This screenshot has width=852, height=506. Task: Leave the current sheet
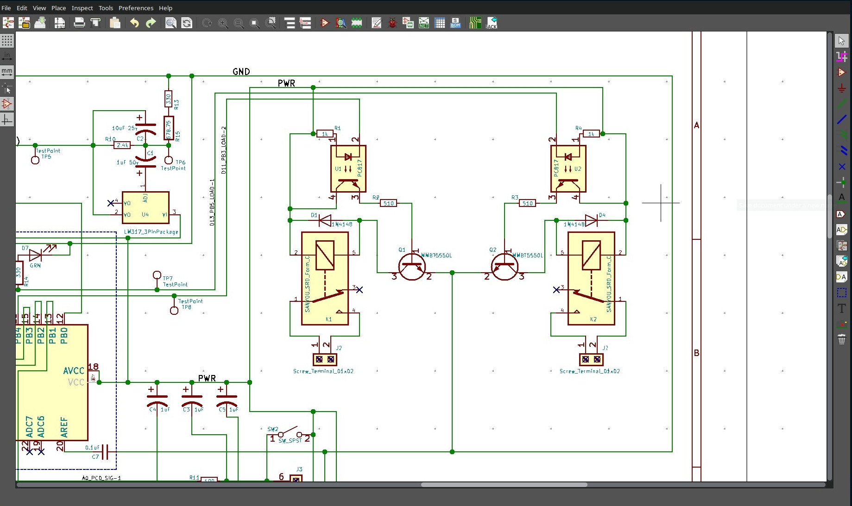click(x=306, y=23)
